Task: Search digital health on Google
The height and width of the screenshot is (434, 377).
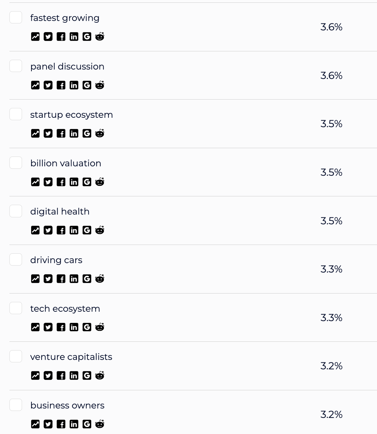Action: (x=87, y=230)
